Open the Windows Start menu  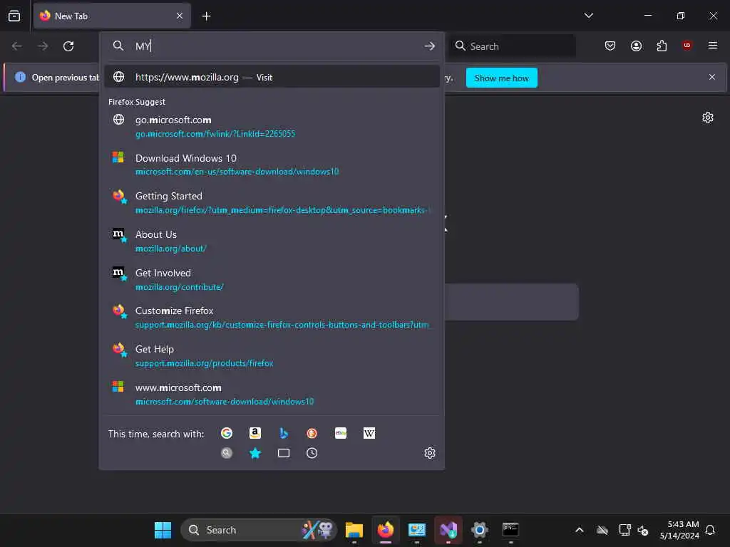point(163,530)
